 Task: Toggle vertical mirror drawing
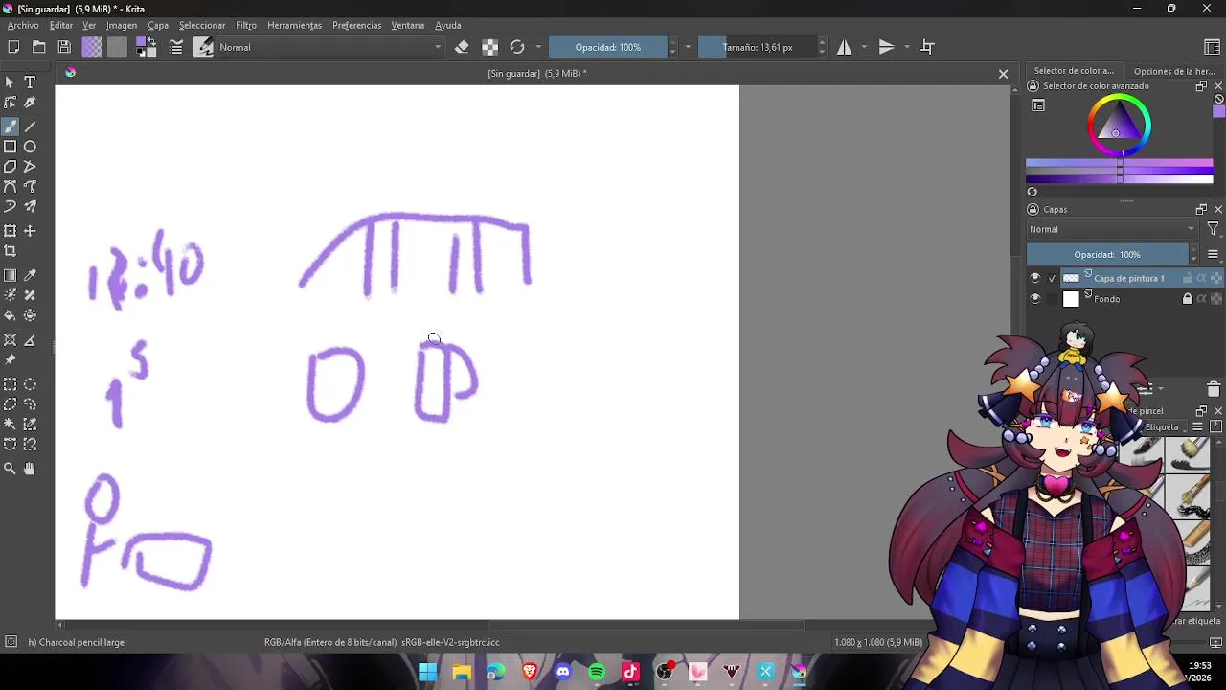[x=886, y=47]
